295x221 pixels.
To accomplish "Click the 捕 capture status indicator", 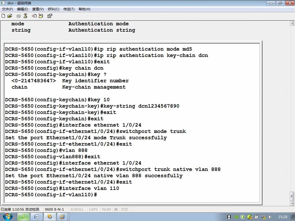I will coord(116,209).
